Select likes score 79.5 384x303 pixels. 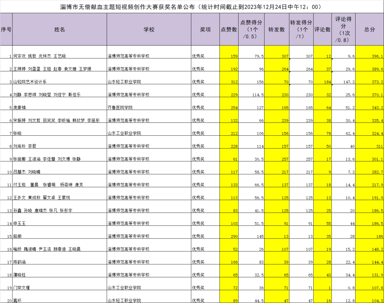(251, 52)
